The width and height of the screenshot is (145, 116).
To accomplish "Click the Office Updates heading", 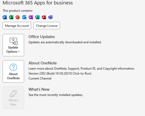I will pos(42,37).
